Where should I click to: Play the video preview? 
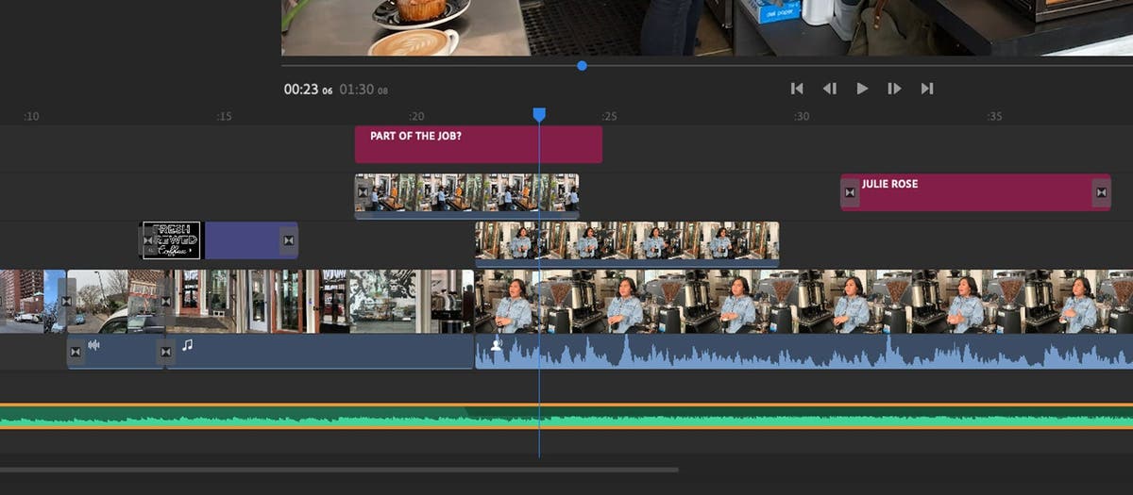[862, 89]
